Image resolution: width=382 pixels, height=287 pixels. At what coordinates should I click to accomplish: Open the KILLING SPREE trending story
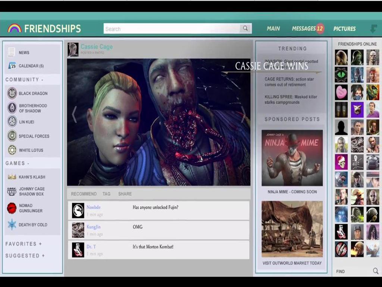click(x=291, y=99)
